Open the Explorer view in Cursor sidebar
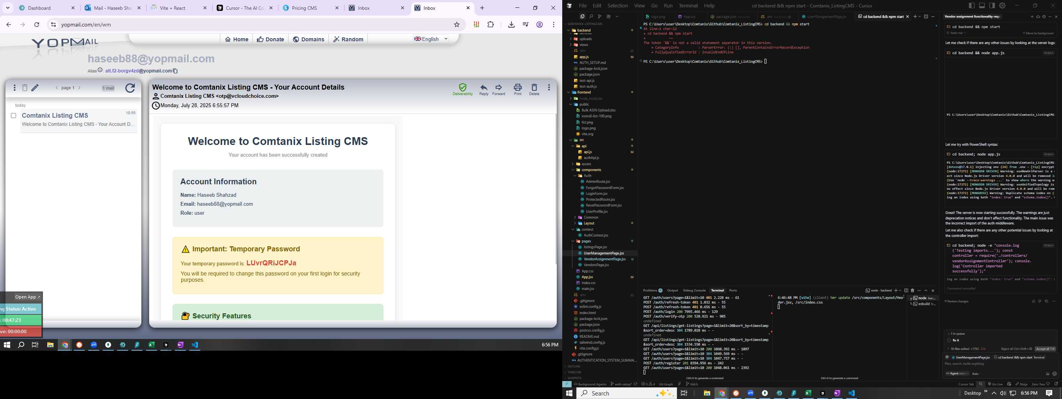Viewport: 1062px width, 399px height. pyautogui.click(x=583, y=16)
